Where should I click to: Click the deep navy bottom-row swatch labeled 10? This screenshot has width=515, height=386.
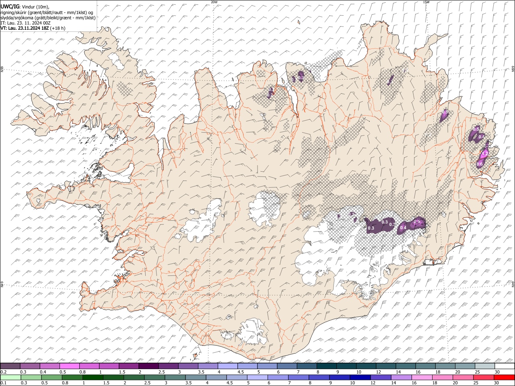pos(360,377)
